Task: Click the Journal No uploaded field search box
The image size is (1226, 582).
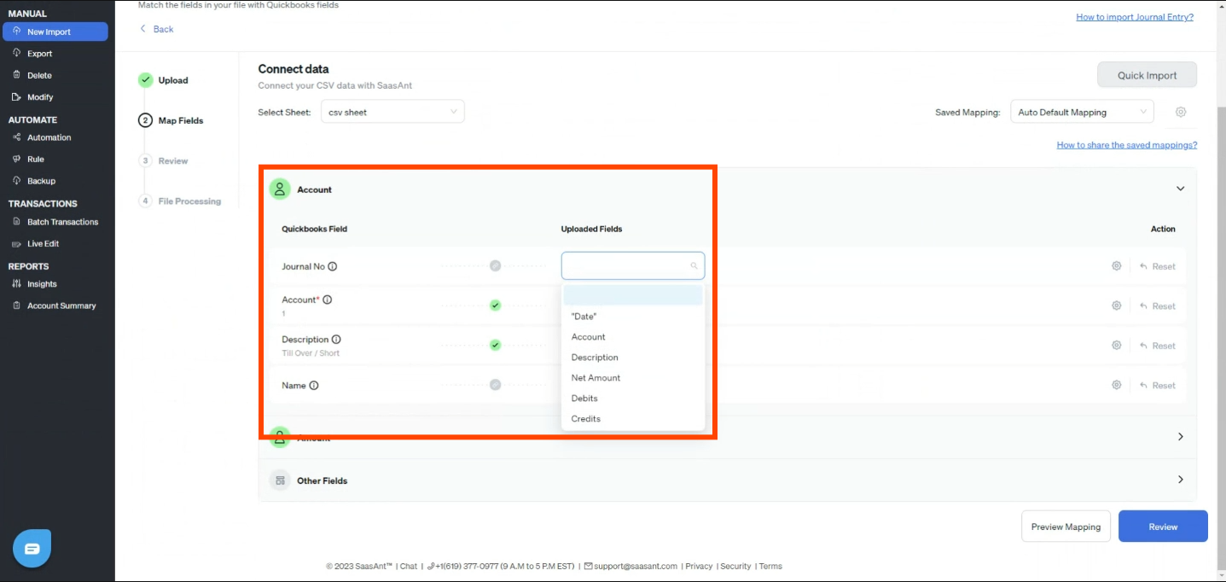Action: [x=633, y=265]
